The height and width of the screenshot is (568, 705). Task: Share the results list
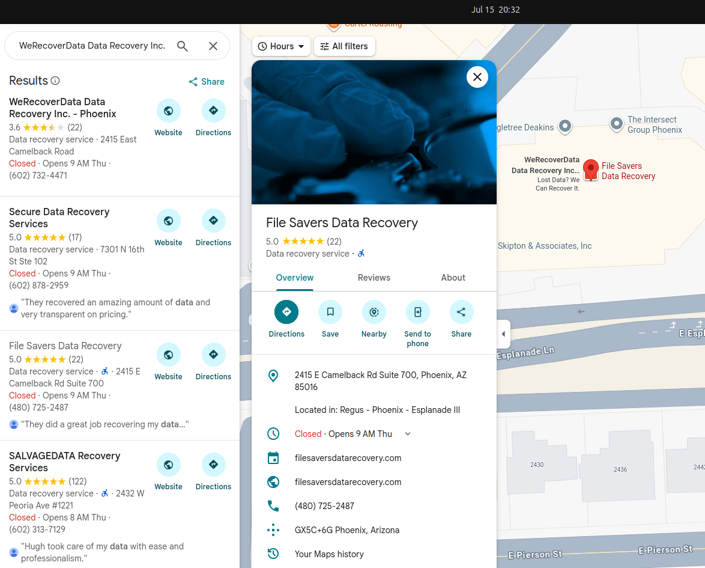click(207, 82)
